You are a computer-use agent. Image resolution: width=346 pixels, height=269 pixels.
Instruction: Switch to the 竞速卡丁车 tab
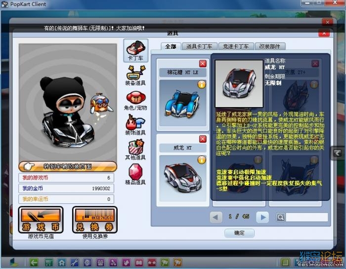236,46
